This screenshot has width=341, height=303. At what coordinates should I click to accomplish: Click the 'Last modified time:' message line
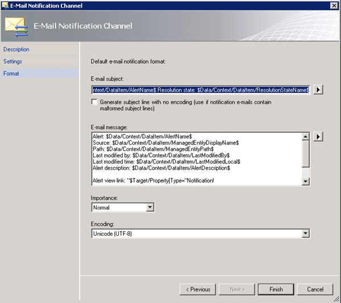167,162
